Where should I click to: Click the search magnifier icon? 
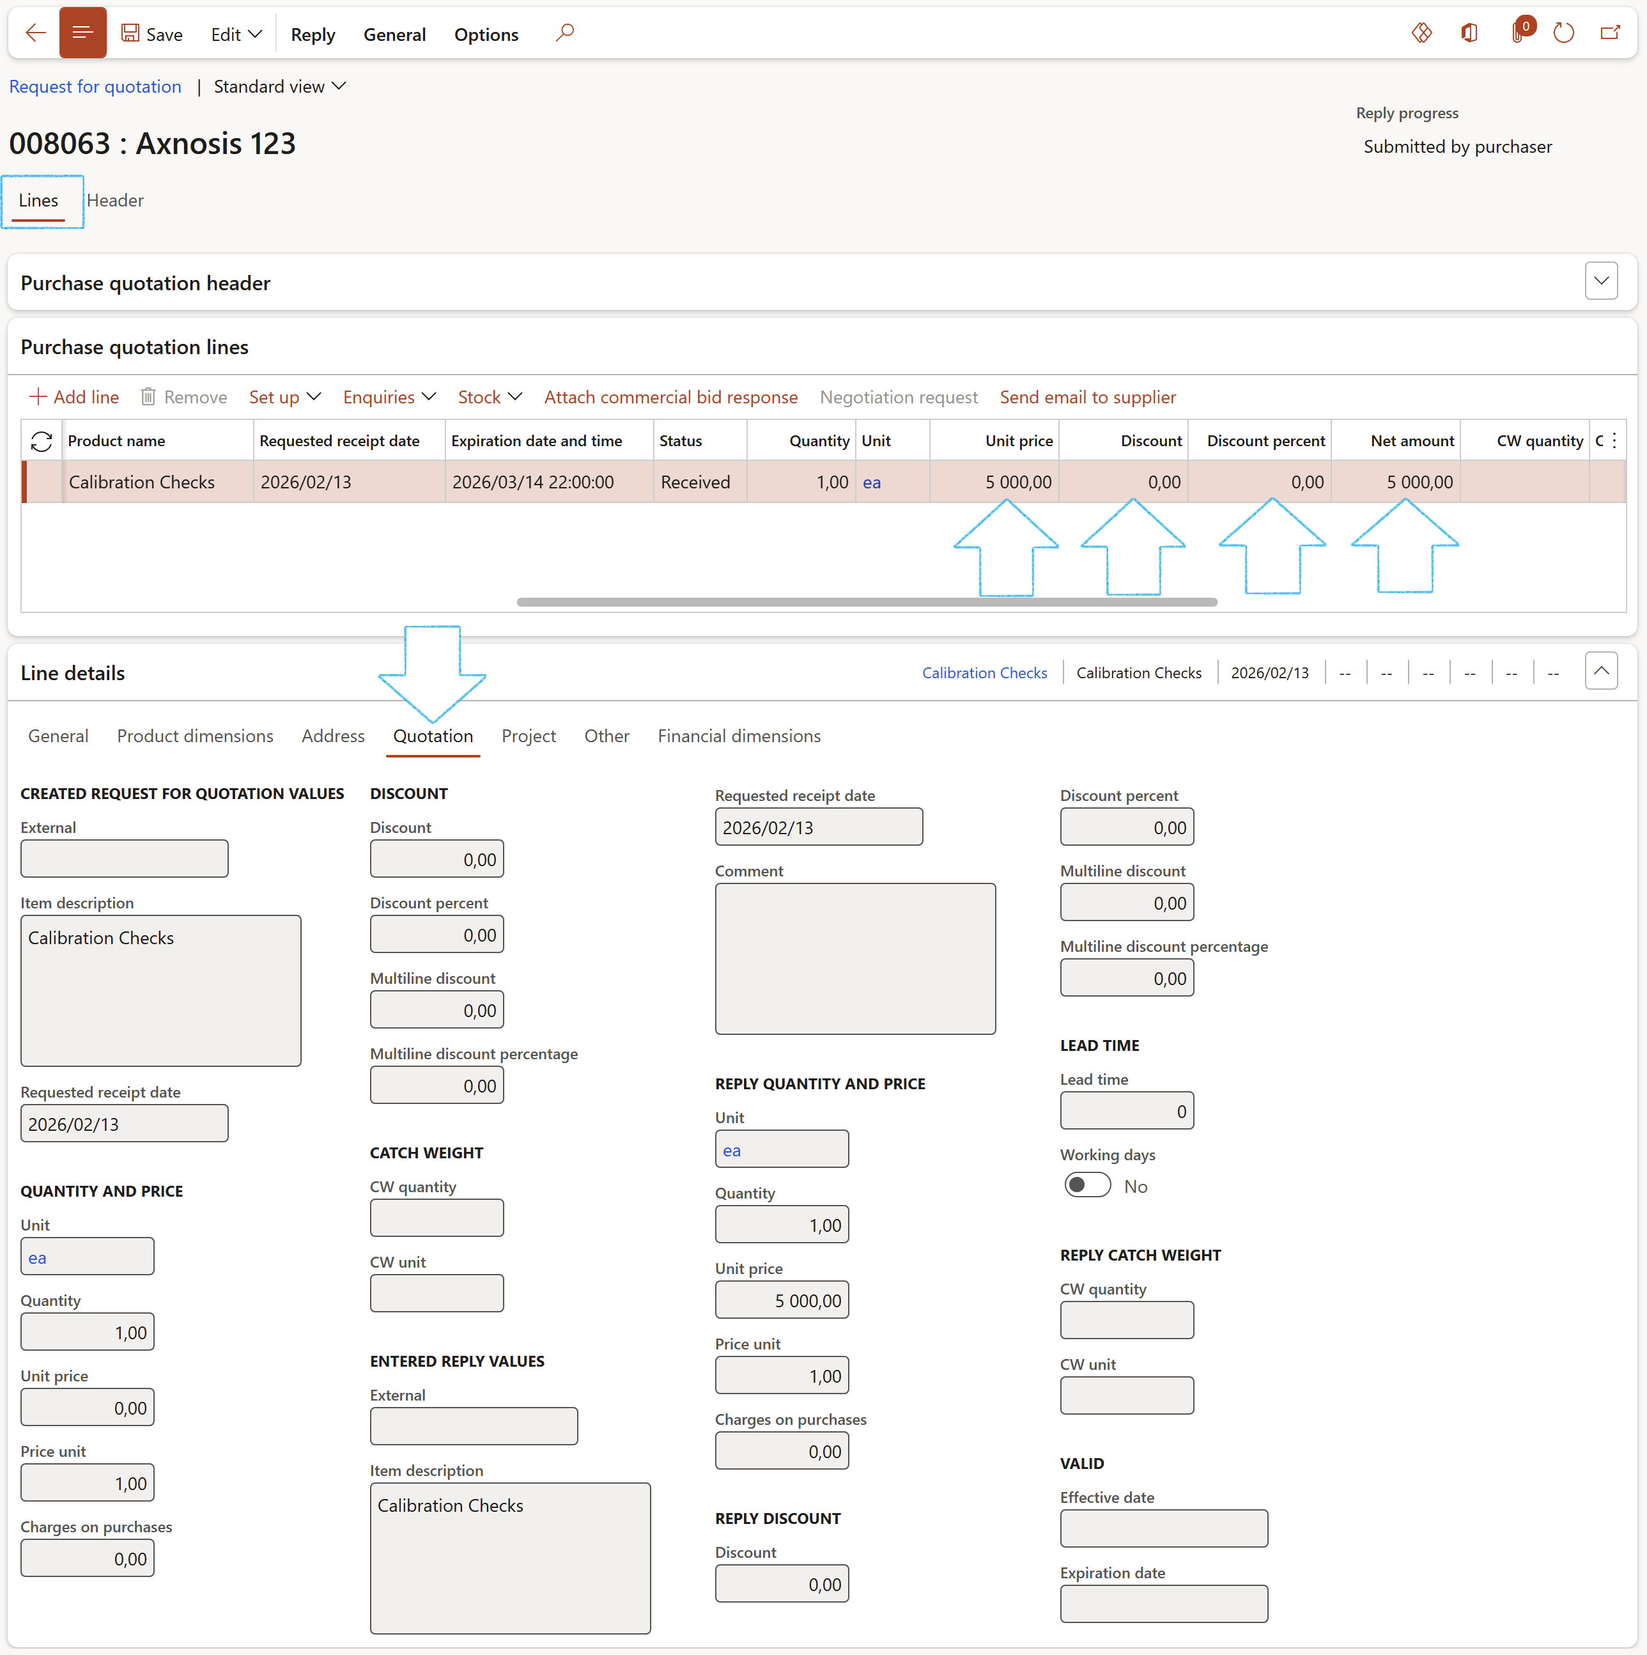pyautogui.click(x=564, y=33)
